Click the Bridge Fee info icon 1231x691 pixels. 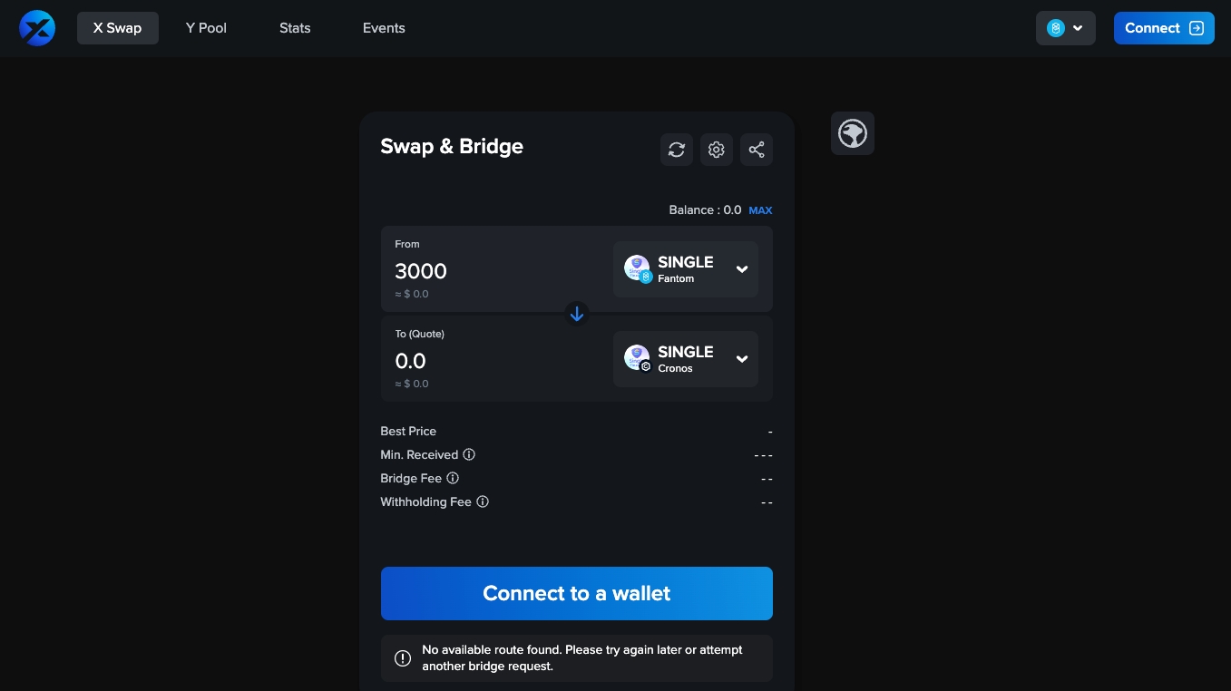pyautogui.click(x=453, y=478)
